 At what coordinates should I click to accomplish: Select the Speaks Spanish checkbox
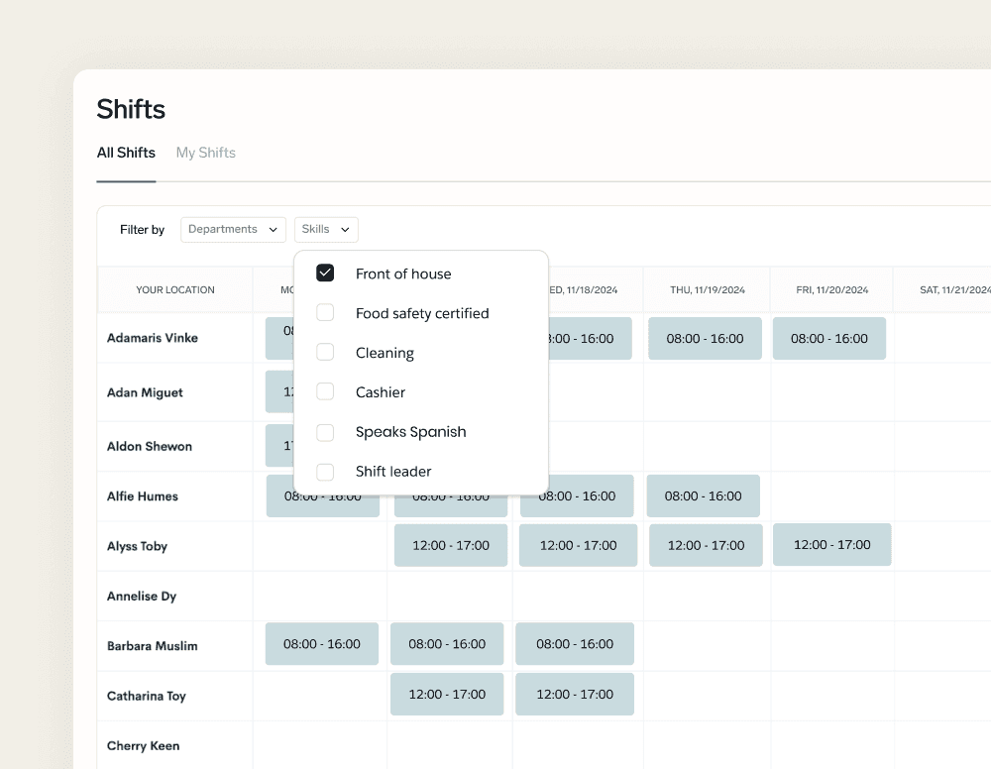pyautogui.click(x=325, y=432)
